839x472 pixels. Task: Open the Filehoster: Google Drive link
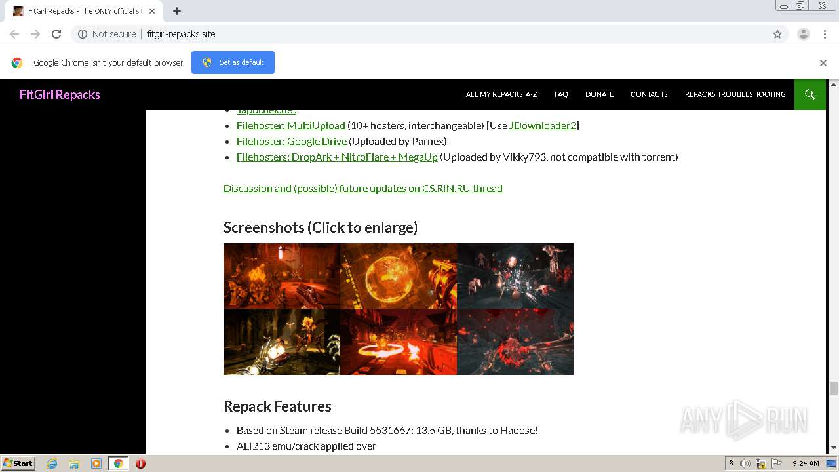(292, 141)
